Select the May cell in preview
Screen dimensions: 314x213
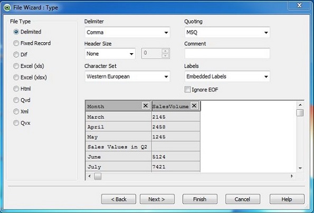(x=118, y=137)
